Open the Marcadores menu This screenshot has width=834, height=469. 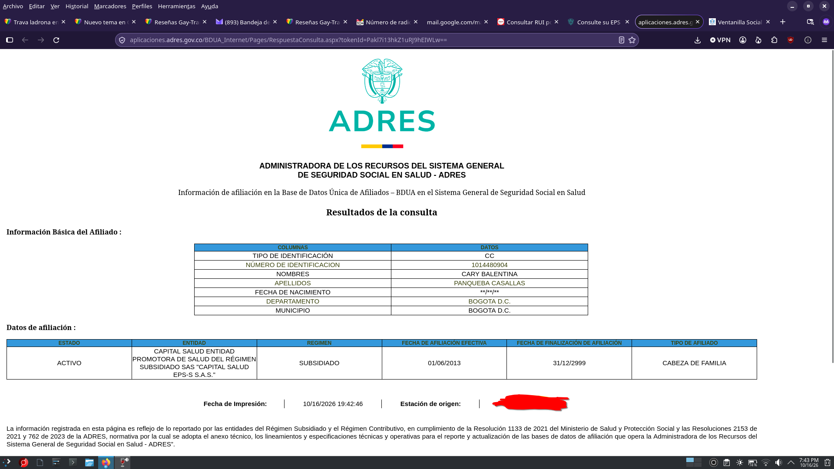click(110, 6)
